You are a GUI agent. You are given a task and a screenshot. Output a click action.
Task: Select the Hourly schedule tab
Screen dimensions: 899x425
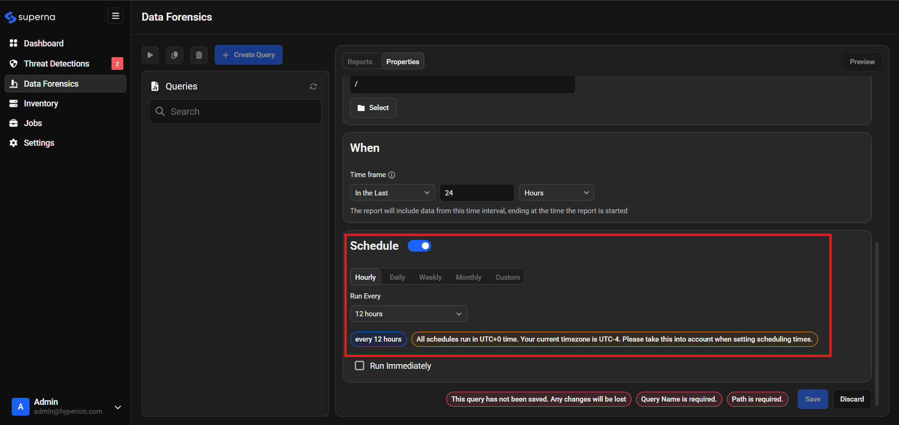[365, 277]
